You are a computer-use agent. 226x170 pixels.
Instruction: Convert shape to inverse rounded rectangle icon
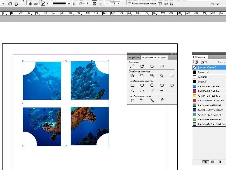[x=162, y=85]
